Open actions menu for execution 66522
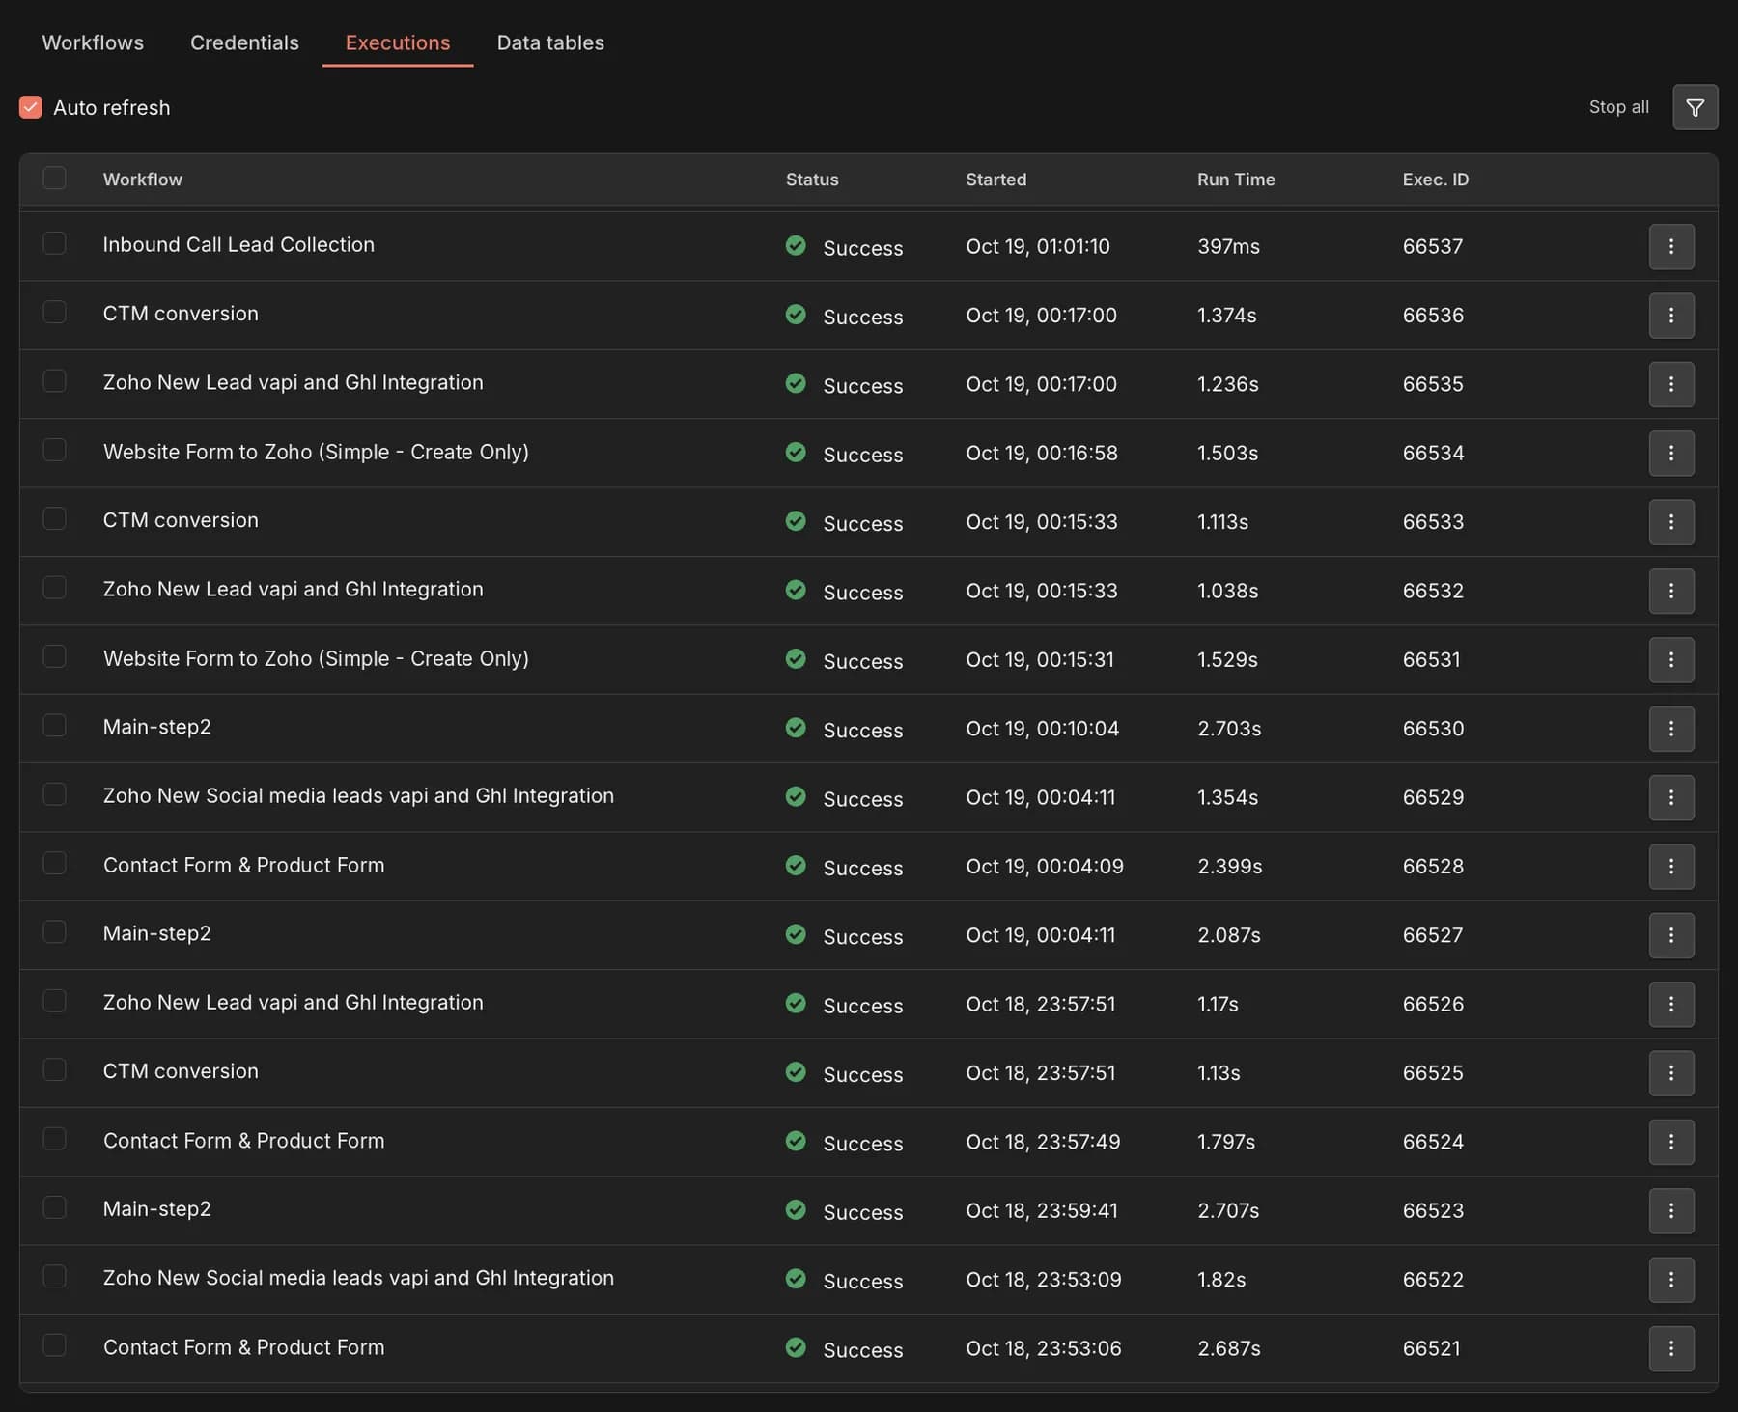 (1671, 1280)
